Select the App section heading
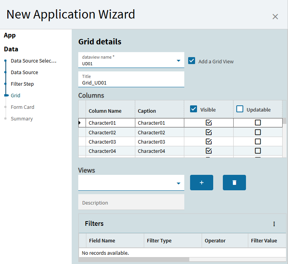288x264 pixels. click(10, 35)
